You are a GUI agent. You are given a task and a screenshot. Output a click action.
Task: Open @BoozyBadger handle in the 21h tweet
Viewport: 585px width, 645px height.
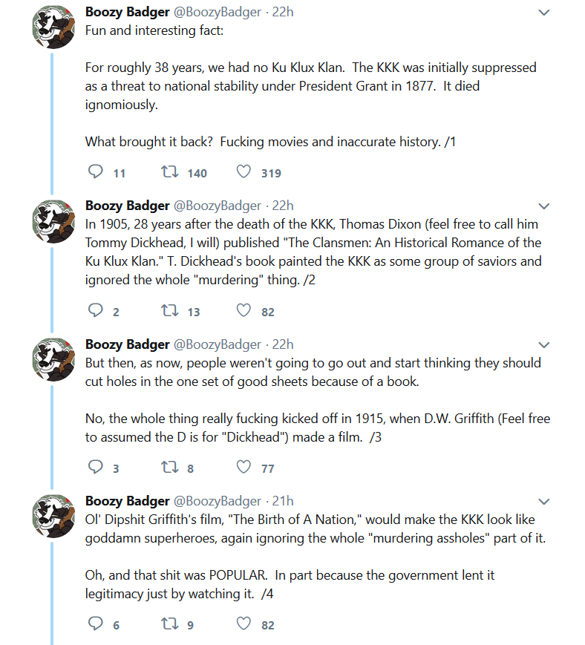(218, 501)
